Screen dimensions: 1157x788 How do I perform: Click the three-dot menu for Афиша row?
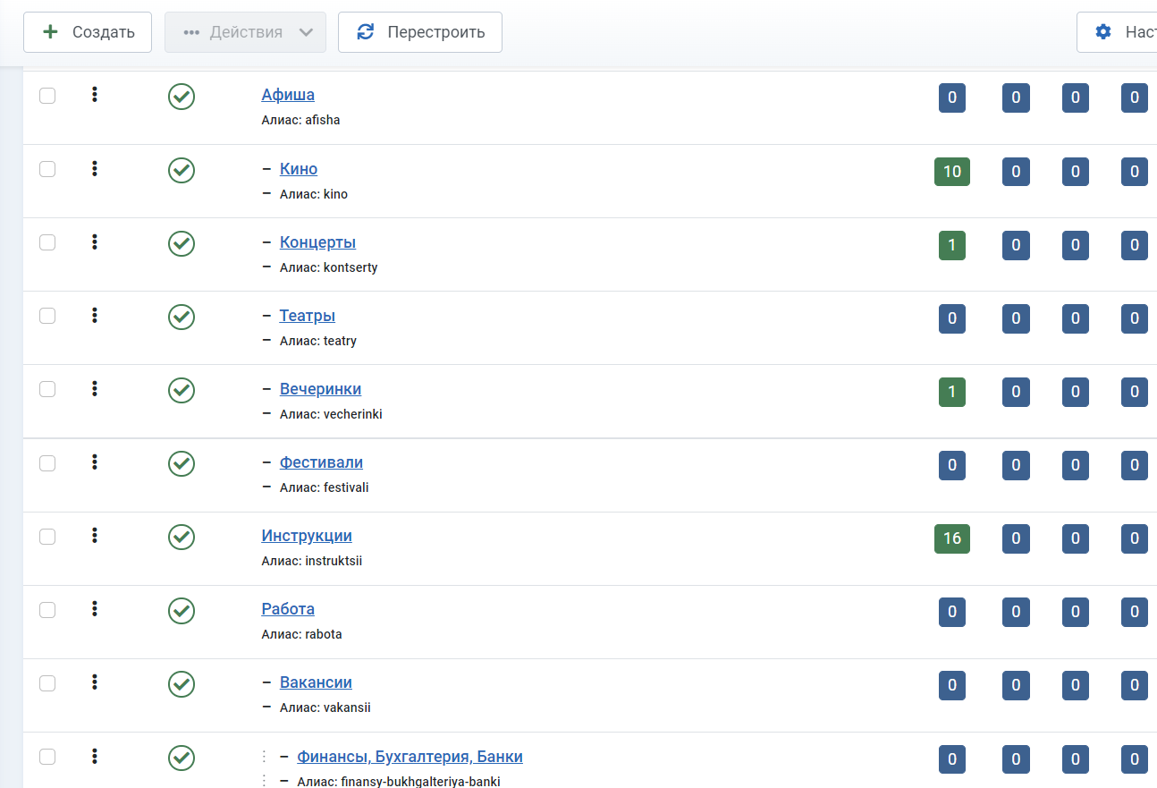point(94,95)
